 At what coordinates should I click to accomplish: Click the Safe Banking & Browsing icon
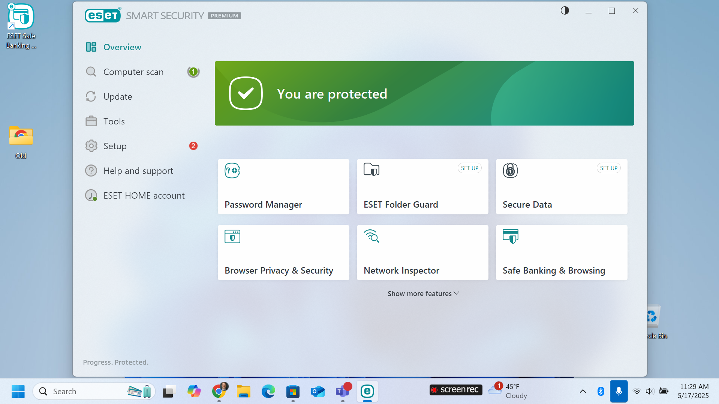pyautogui.click(x=510, y=236)
